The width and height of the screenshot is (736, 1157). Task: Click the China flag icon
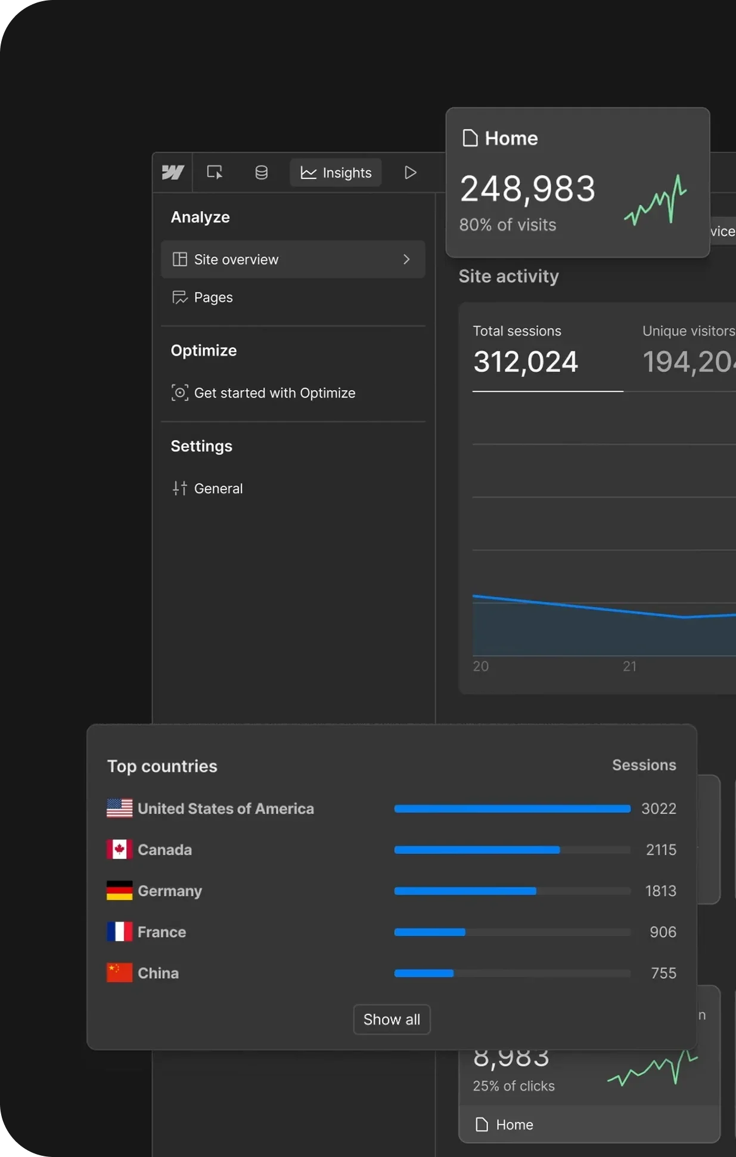119,973
